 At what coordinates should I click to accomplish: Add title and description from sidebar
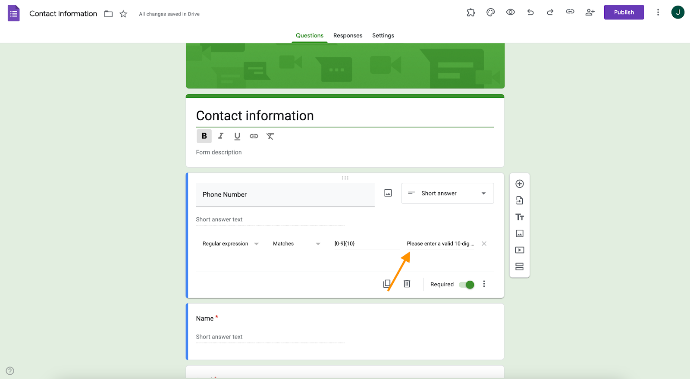pos(520,217)
